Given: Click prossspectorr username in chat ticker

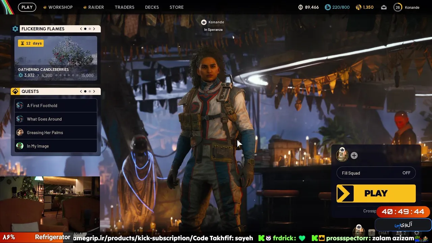Looking at the screenshot, I should click(347, 238).
